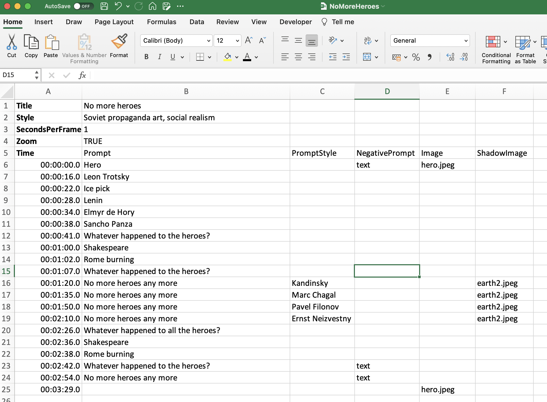
Task: Open the Page Layout tab
Action: (114, 22)
